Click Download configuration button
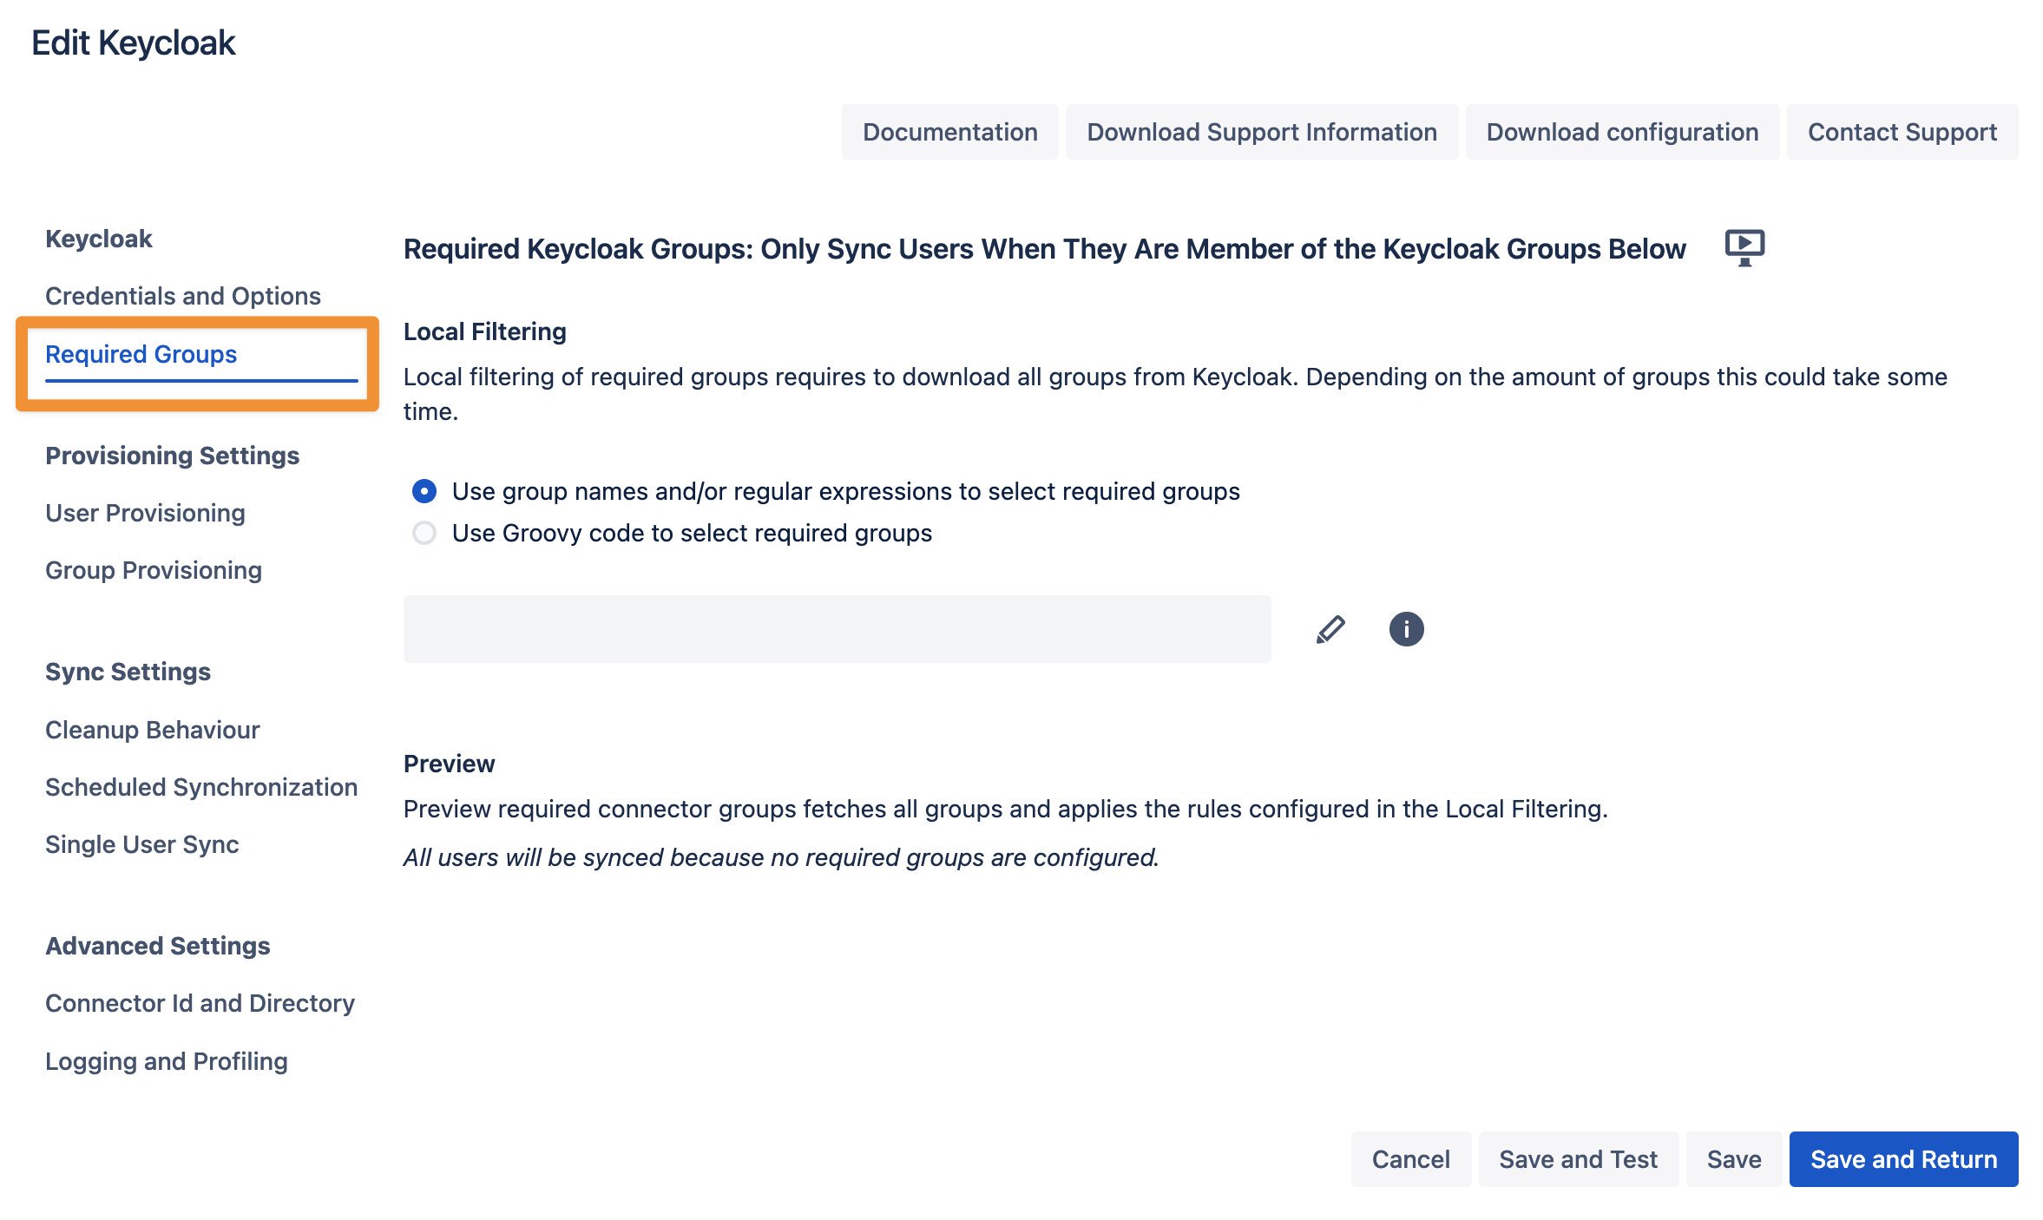2043x1220 pixels. [x=1622, y=132]
